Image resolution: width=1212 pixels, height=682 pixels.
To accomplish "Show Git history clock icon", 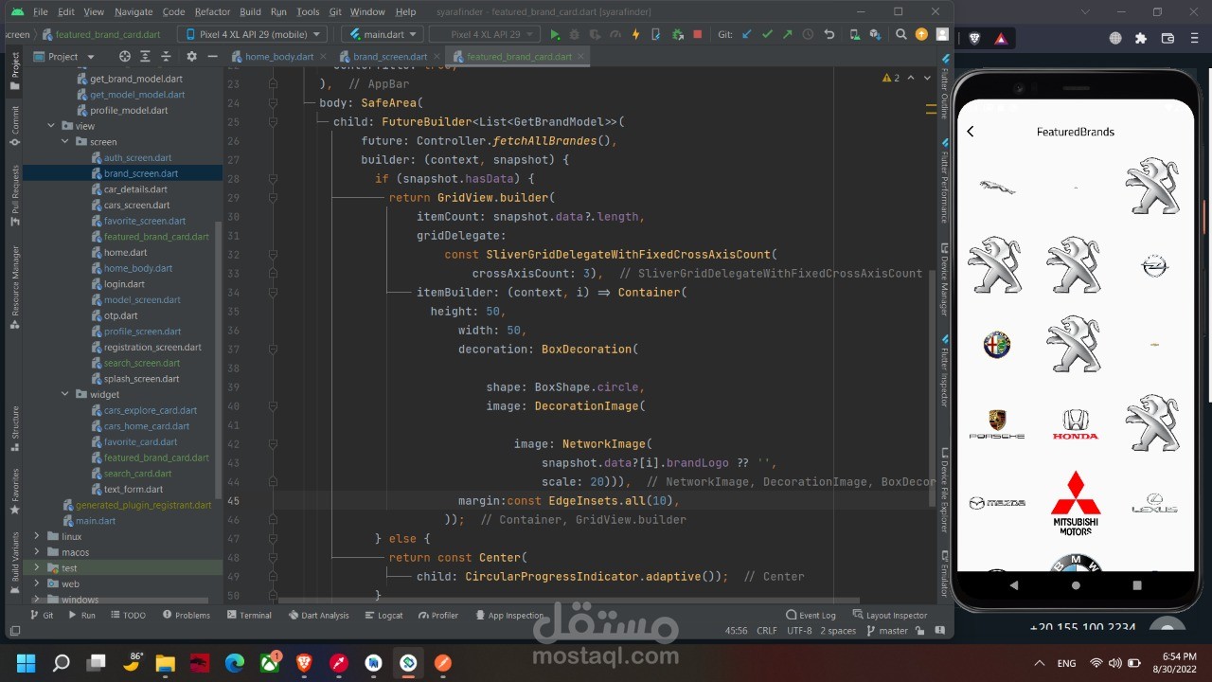I will [808, 34].
